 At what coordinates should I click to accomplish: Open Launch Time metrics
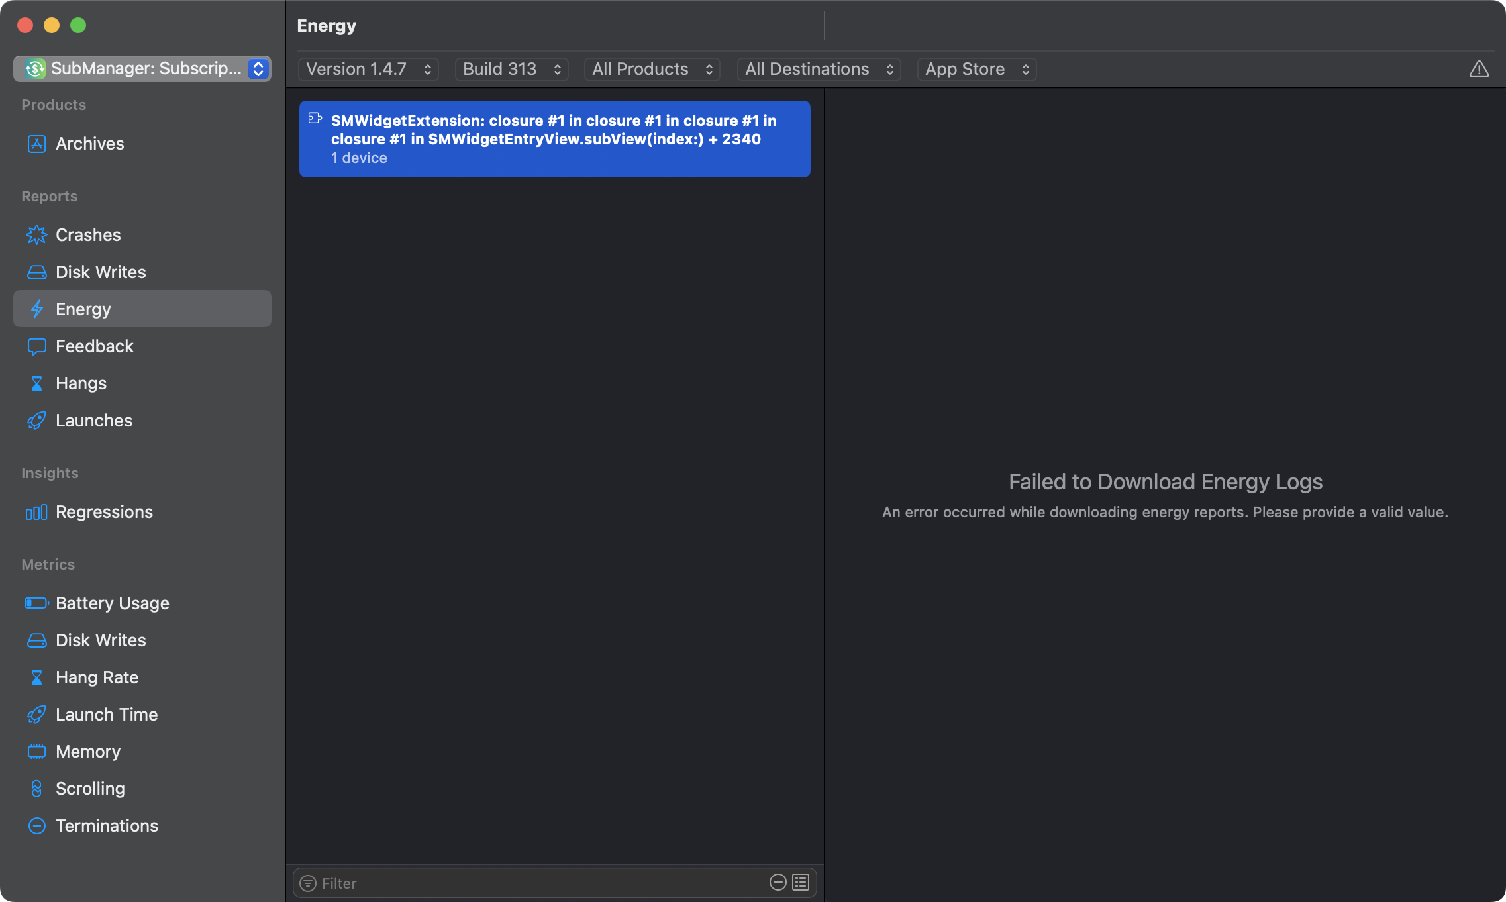[x=142, y=715]
